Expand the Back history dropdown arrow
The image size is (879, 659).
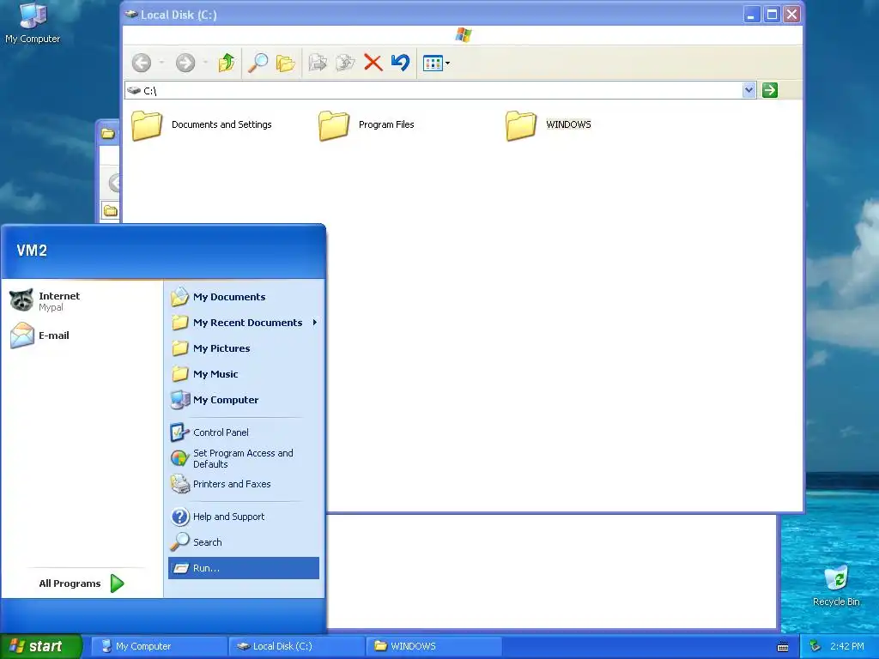click(x=161, y=63)
